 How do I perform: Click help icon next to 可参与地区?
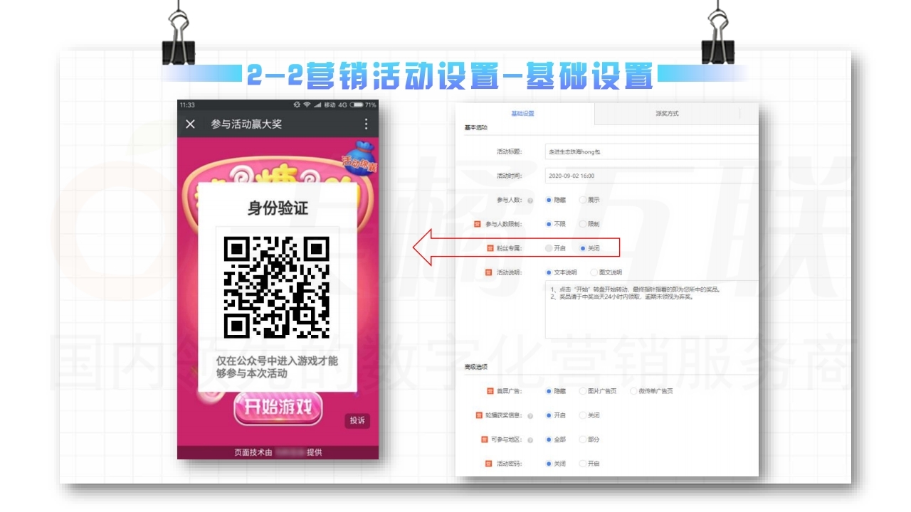530,440
